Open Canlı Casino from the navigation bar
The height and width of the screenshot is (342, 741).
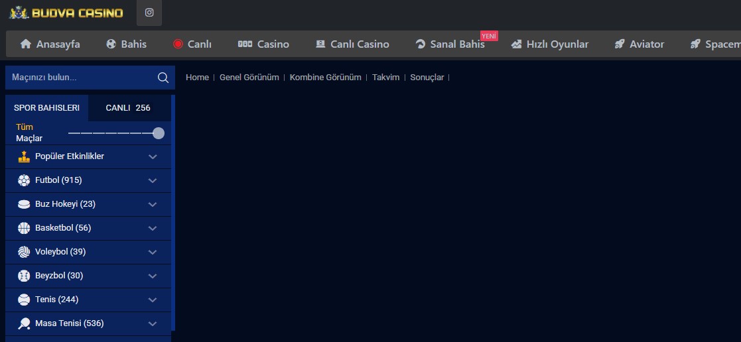point(352,44)
